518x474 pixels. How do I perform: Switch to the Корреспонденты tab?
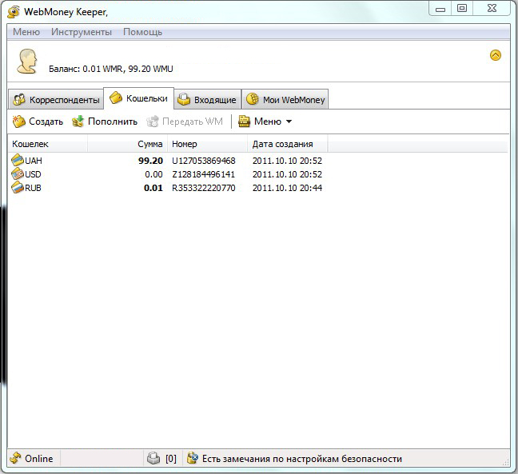pyautogui.click(x=56, y=99)
